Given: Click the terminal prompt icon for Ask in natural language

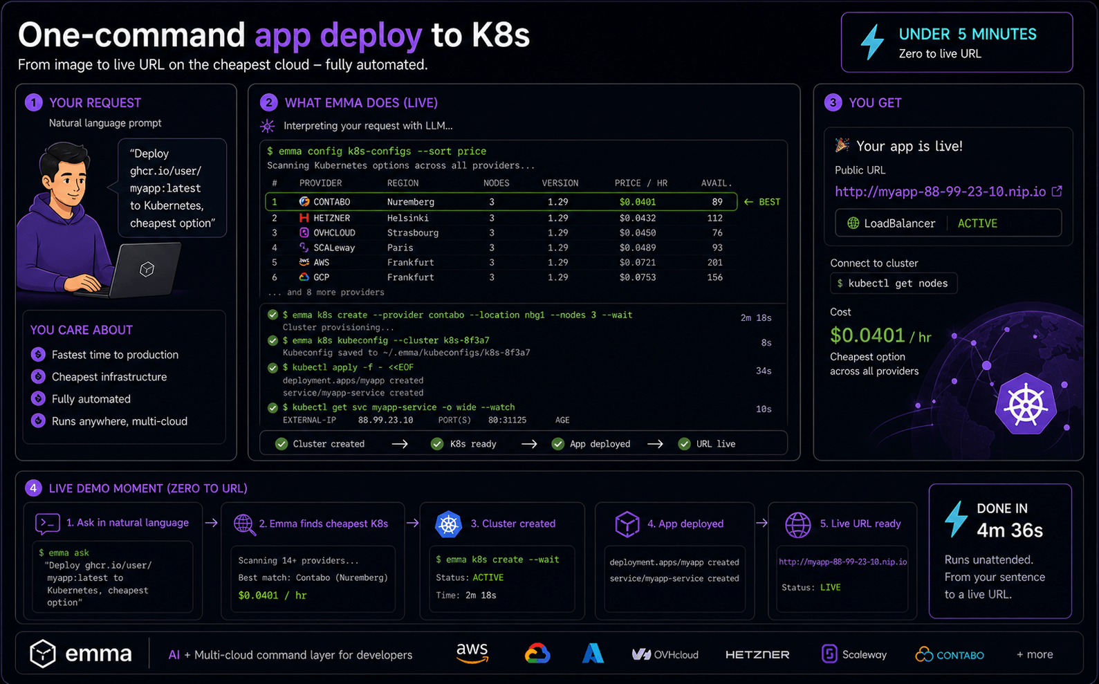Looking at the screenshot, I should pyautogui.click(x=47, y=524).
